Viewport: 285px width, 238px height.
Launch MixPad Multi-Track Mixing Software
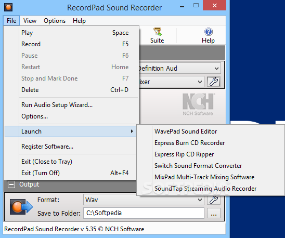point(211,177)
